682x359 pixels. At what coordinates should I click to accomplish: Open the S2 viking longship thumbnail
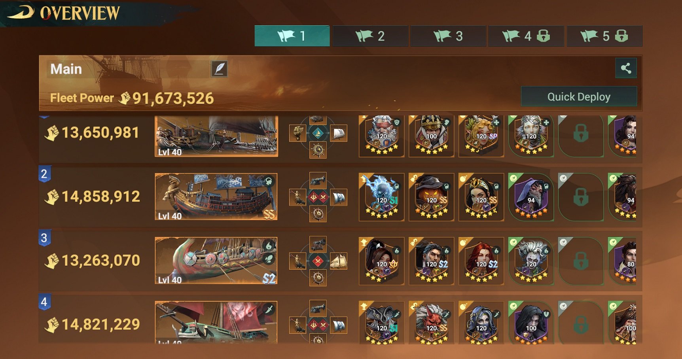click(216, 261)
